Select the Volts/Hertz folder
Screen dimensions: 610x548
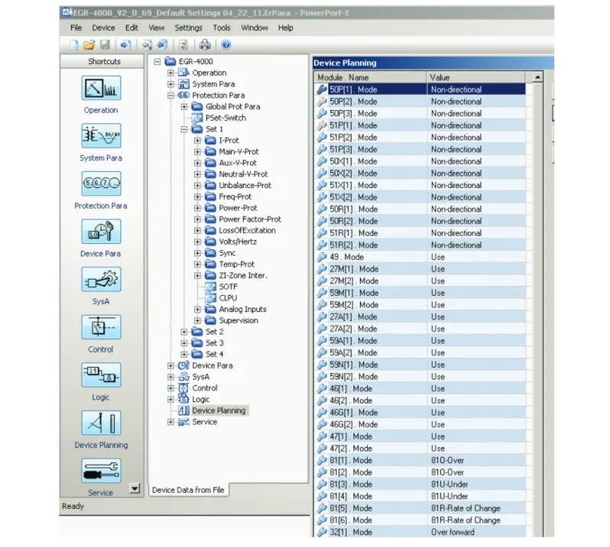click(238, 242)
